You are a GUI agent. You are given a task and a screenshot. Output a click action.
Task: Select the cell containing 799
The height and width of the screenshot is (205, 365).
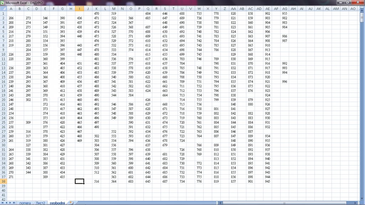pos(216,100)
